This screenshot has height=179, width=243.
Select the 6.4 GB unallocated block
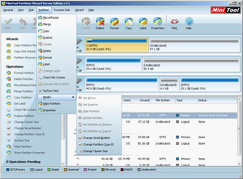(x=169, y=84)
